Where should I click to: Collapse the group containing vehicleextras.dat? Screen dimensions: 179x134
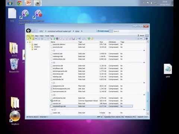tap(144, 95)
